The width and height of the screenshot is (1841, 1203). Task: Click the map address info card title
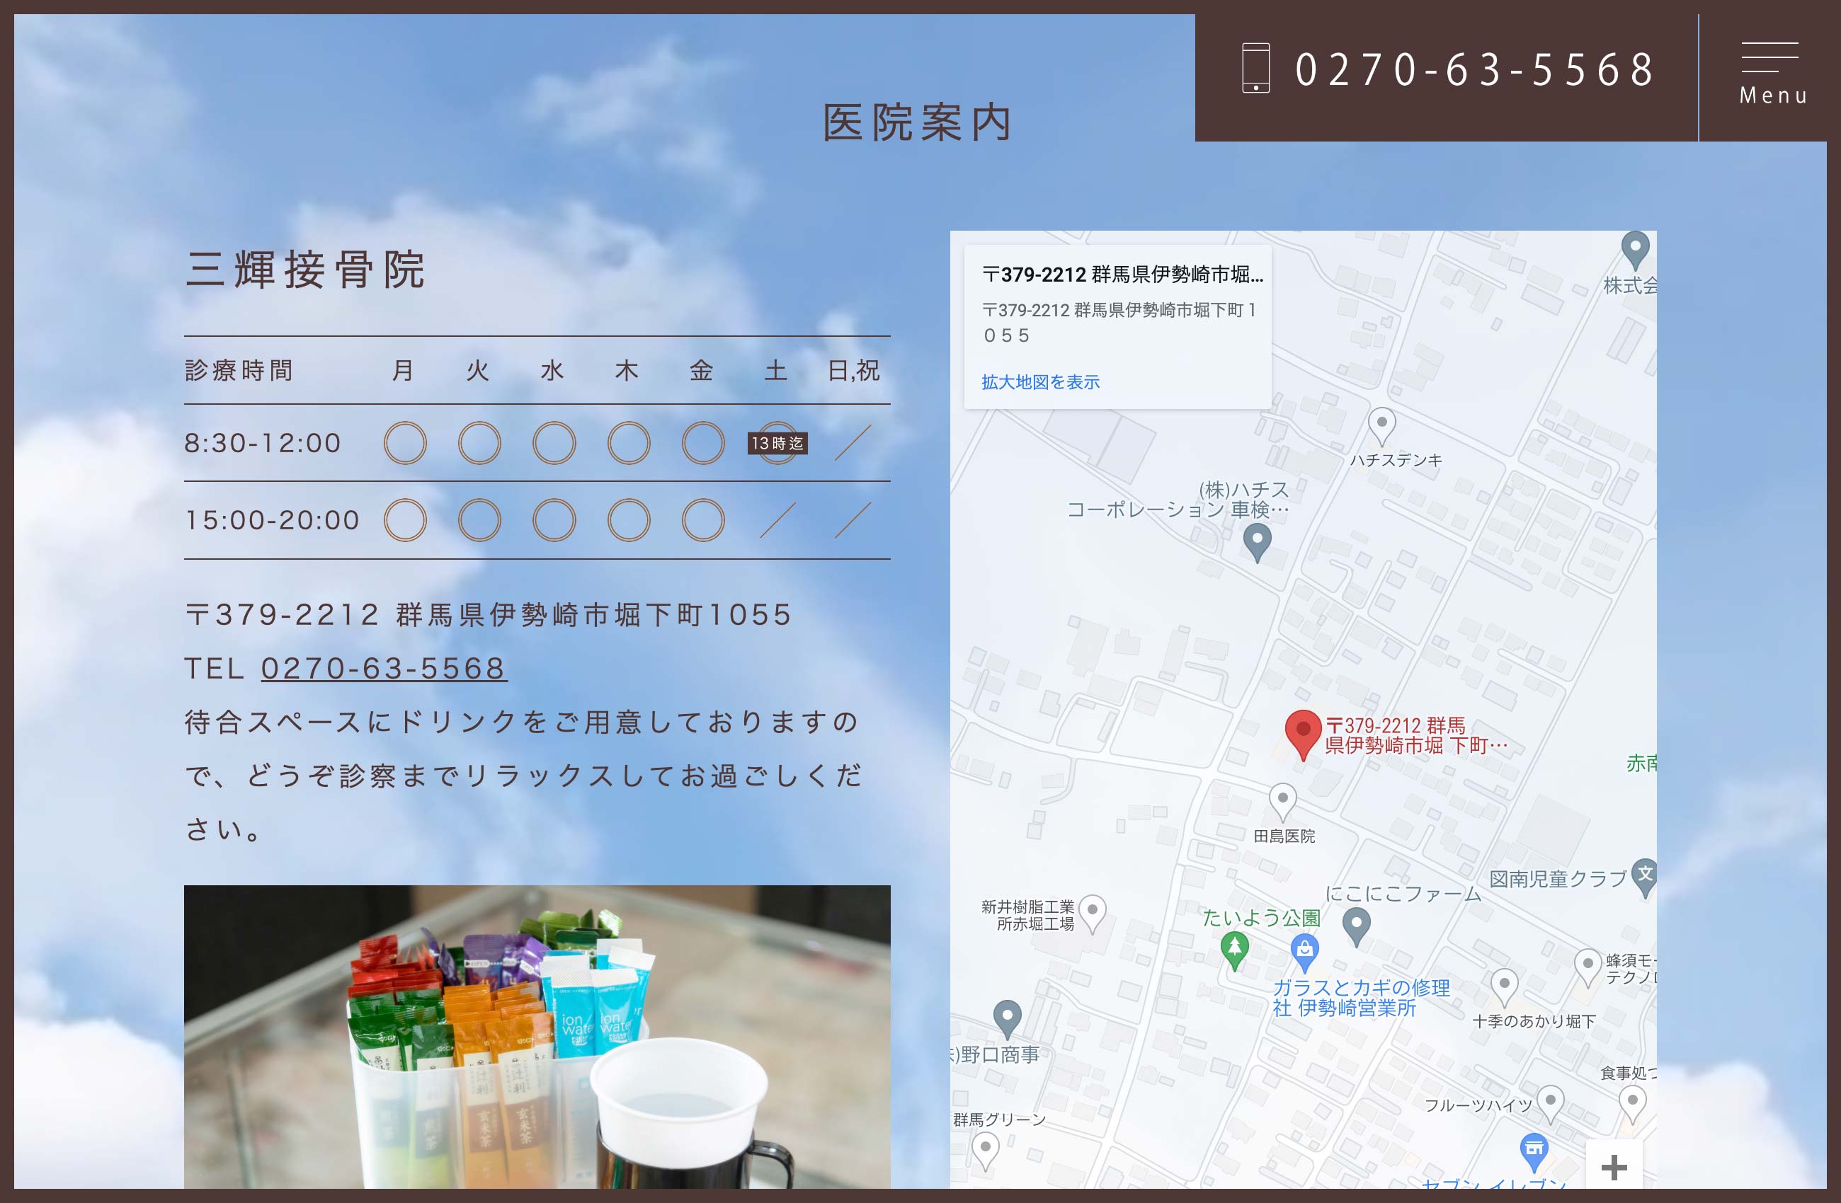[x=1122, y=275]
